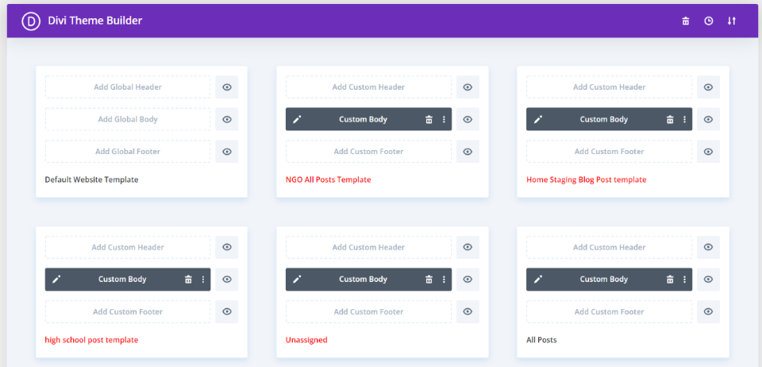This screenshot has height=367, width=762.
Task: Delete Custom Body of the Unassigned template
Action: tap(429, 280)
